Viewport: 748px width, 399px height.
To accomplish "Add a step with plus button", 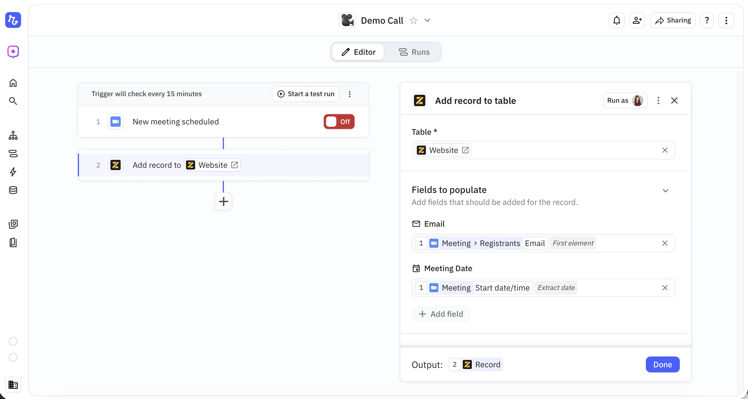I will click(223, 201).
